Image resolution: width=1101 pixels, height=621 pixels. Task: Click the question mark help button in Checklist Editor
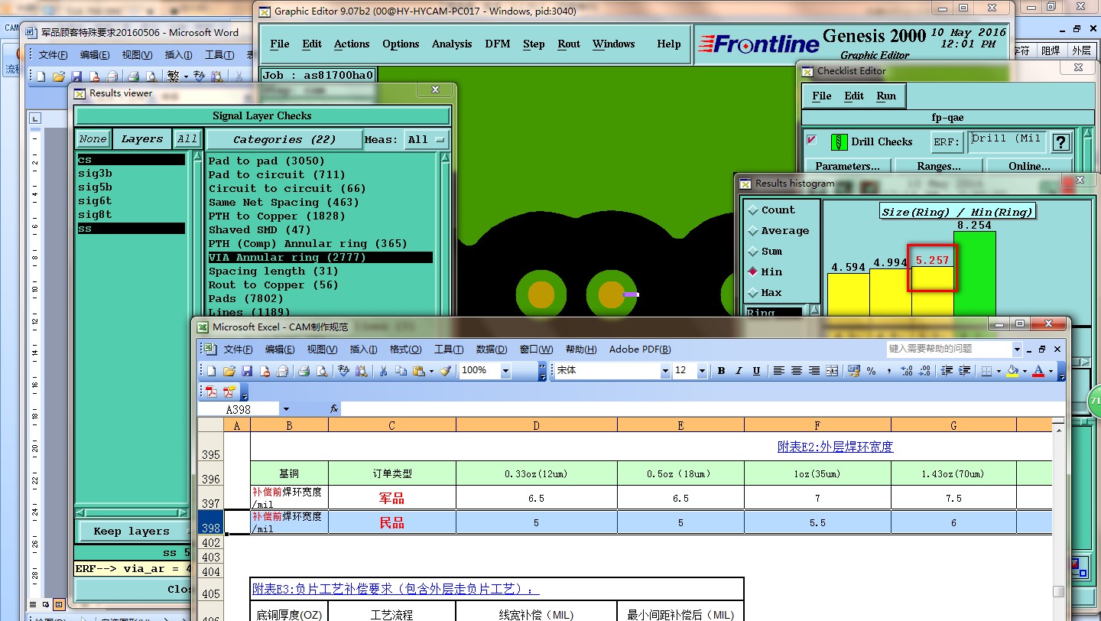tap(1060, 142)
